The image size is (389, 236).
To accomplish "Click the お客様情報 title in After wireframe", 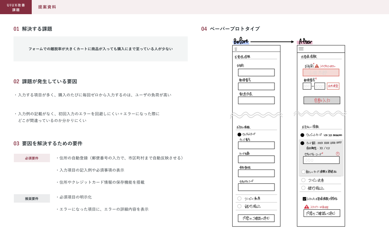I will click(309, 56).
